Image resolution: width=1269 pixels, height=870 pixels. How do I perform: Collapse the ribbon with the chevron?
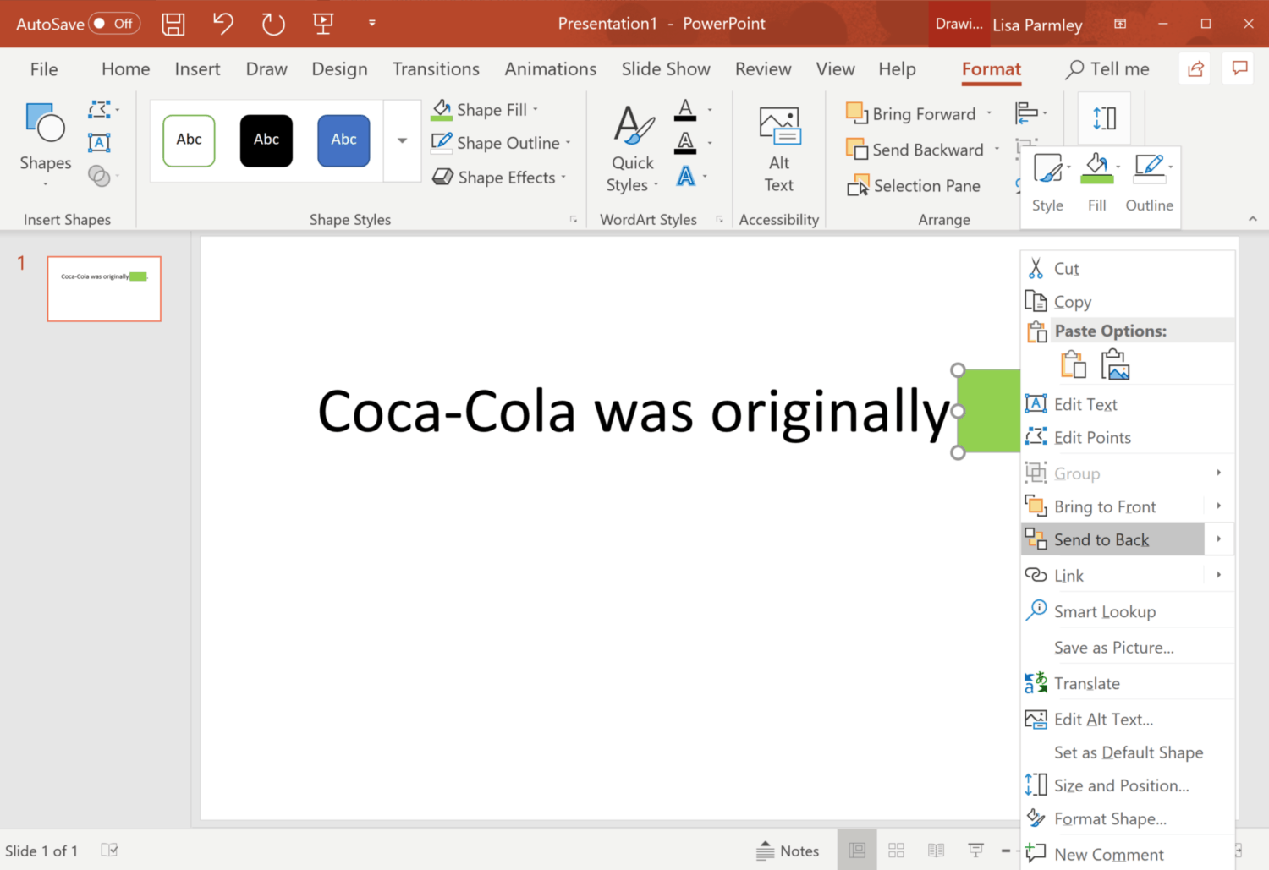tap(1253, 219)
